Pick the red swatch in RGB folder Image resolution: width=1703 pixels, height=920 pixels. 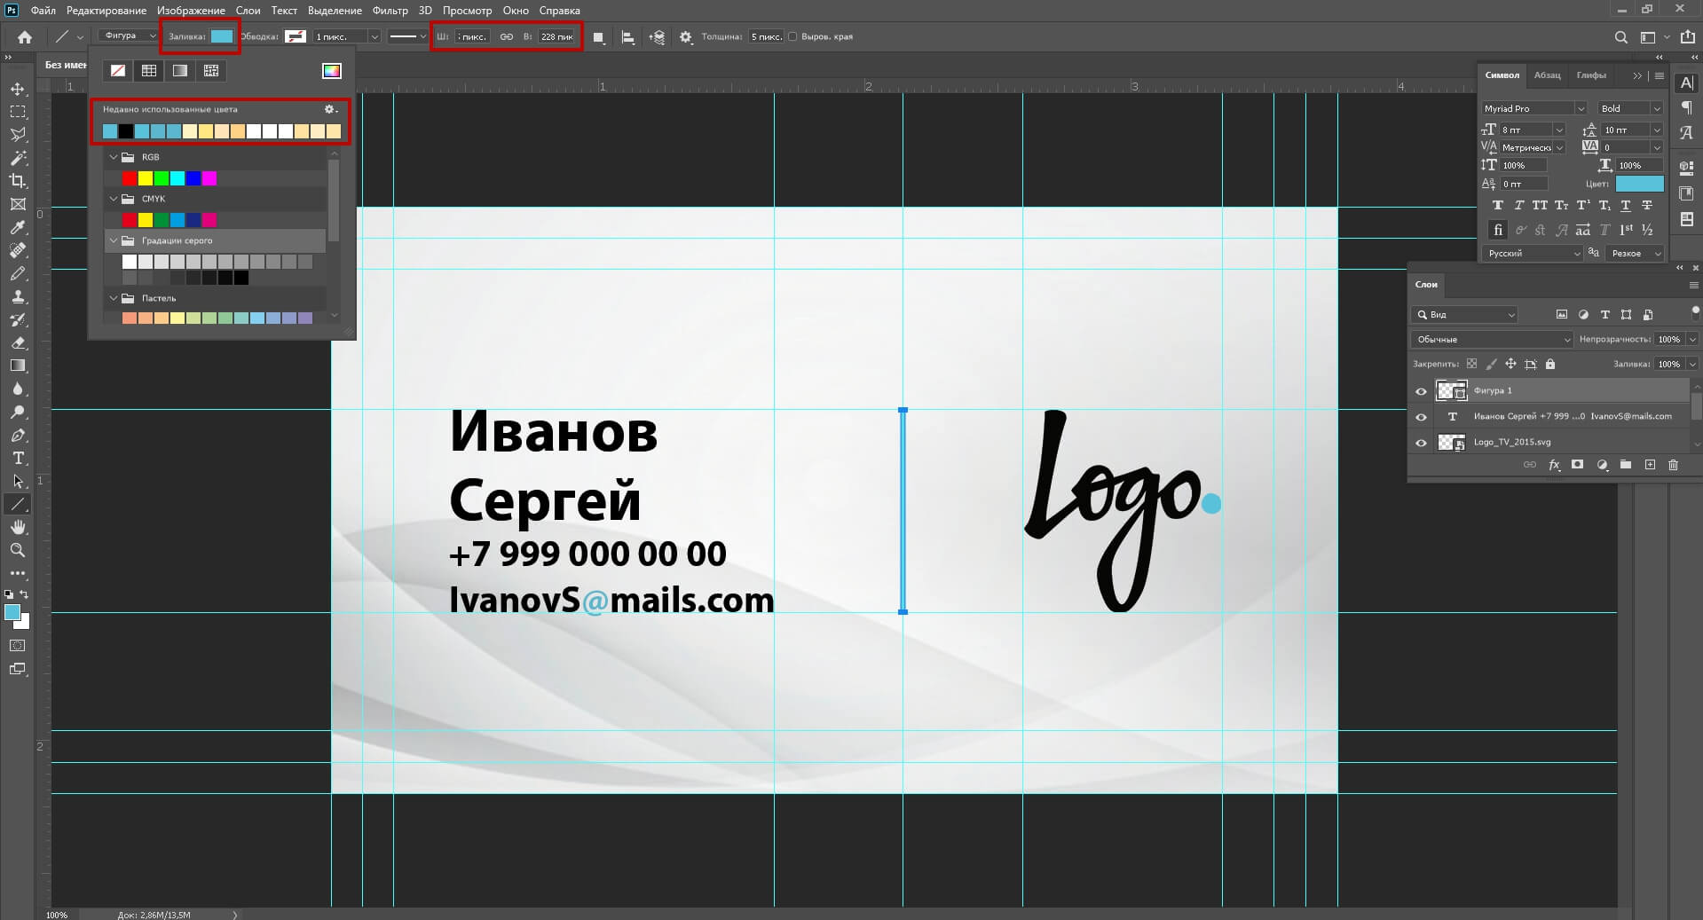pos(130,178)
